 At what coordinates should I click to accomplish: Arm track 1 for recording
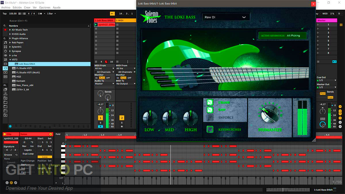pyautogui.click(x=100, y=126)
